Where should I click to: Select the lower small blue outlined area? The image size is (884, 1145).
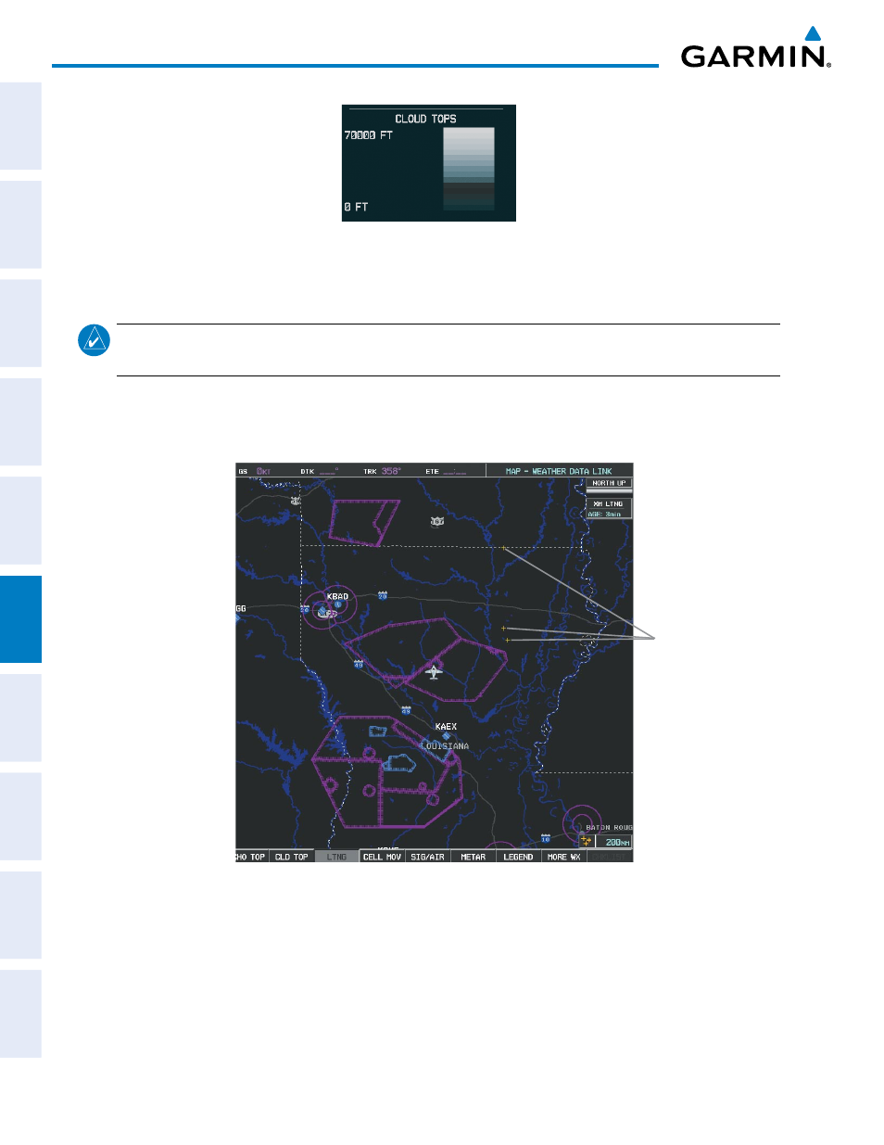click(x=399, y=763)
